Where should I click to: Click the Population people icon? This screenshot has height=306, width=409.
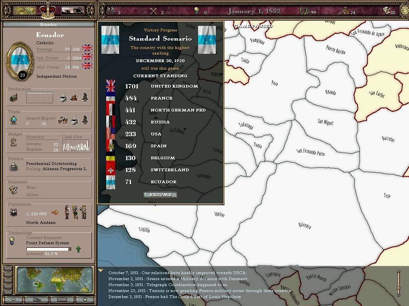click(x=14, y=213)
